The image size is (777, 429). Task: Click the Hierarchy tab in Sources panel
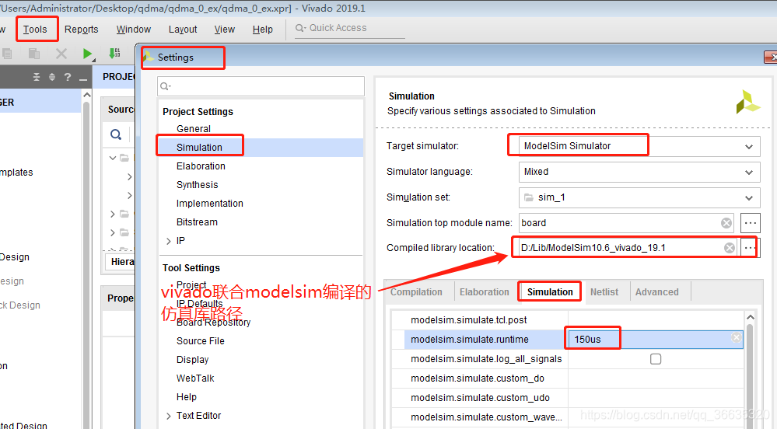121,262
